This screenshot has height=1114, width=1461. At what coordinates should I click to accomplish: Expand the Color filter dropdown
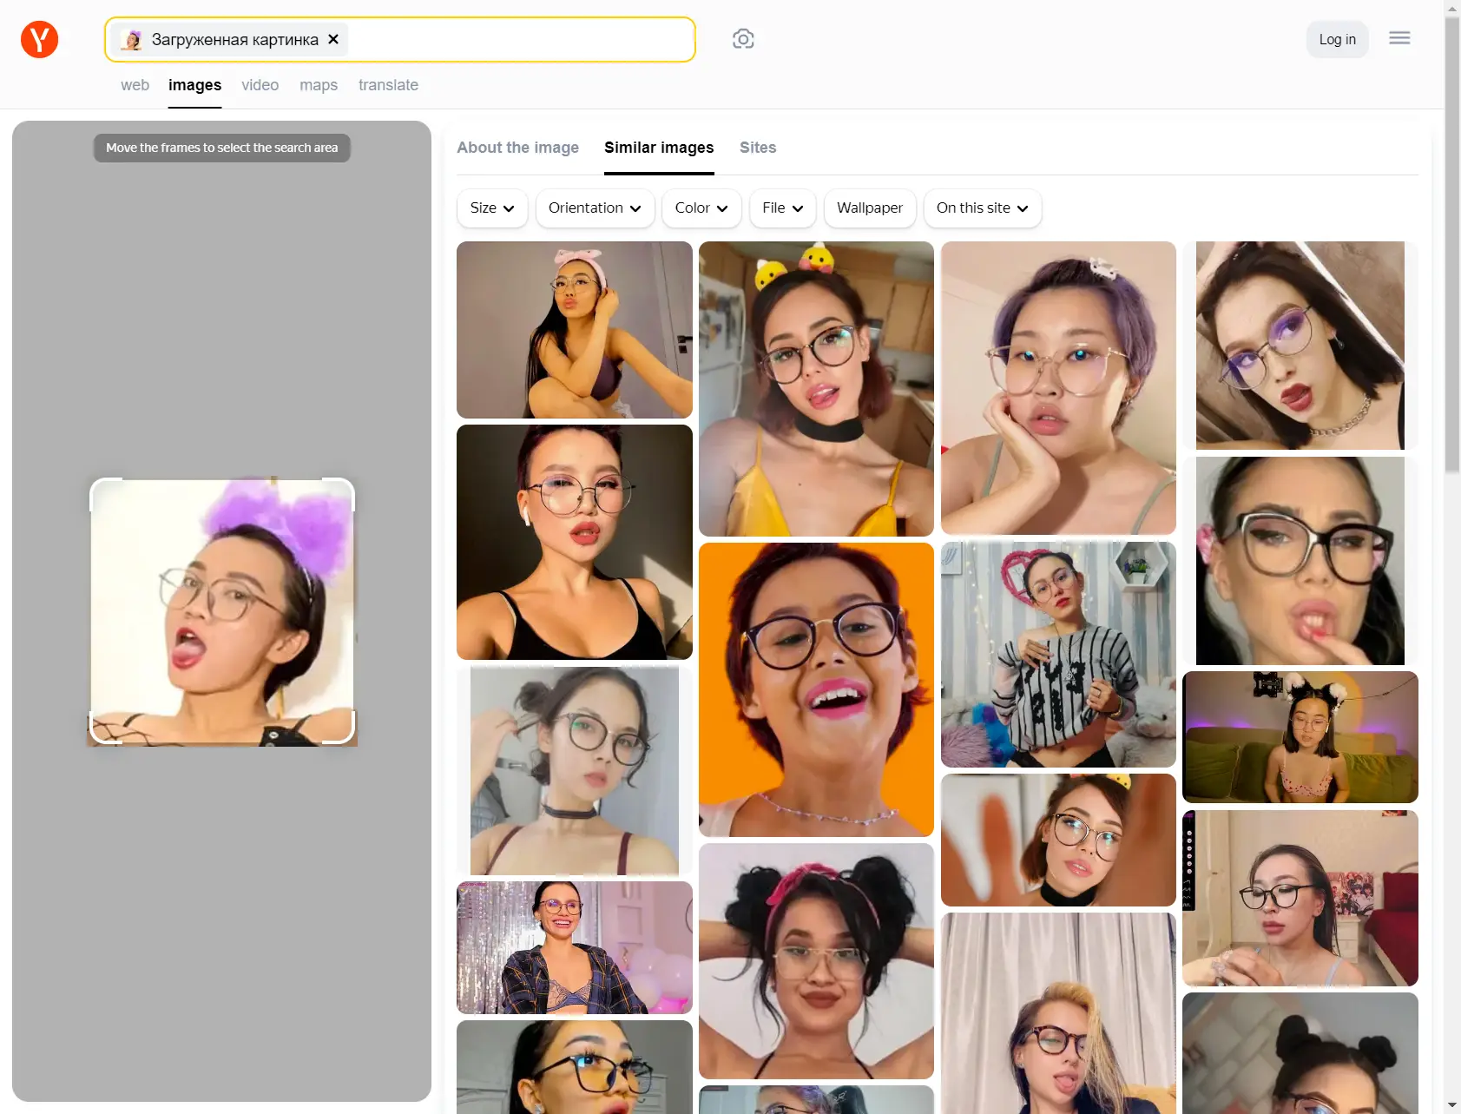point(701,208)
